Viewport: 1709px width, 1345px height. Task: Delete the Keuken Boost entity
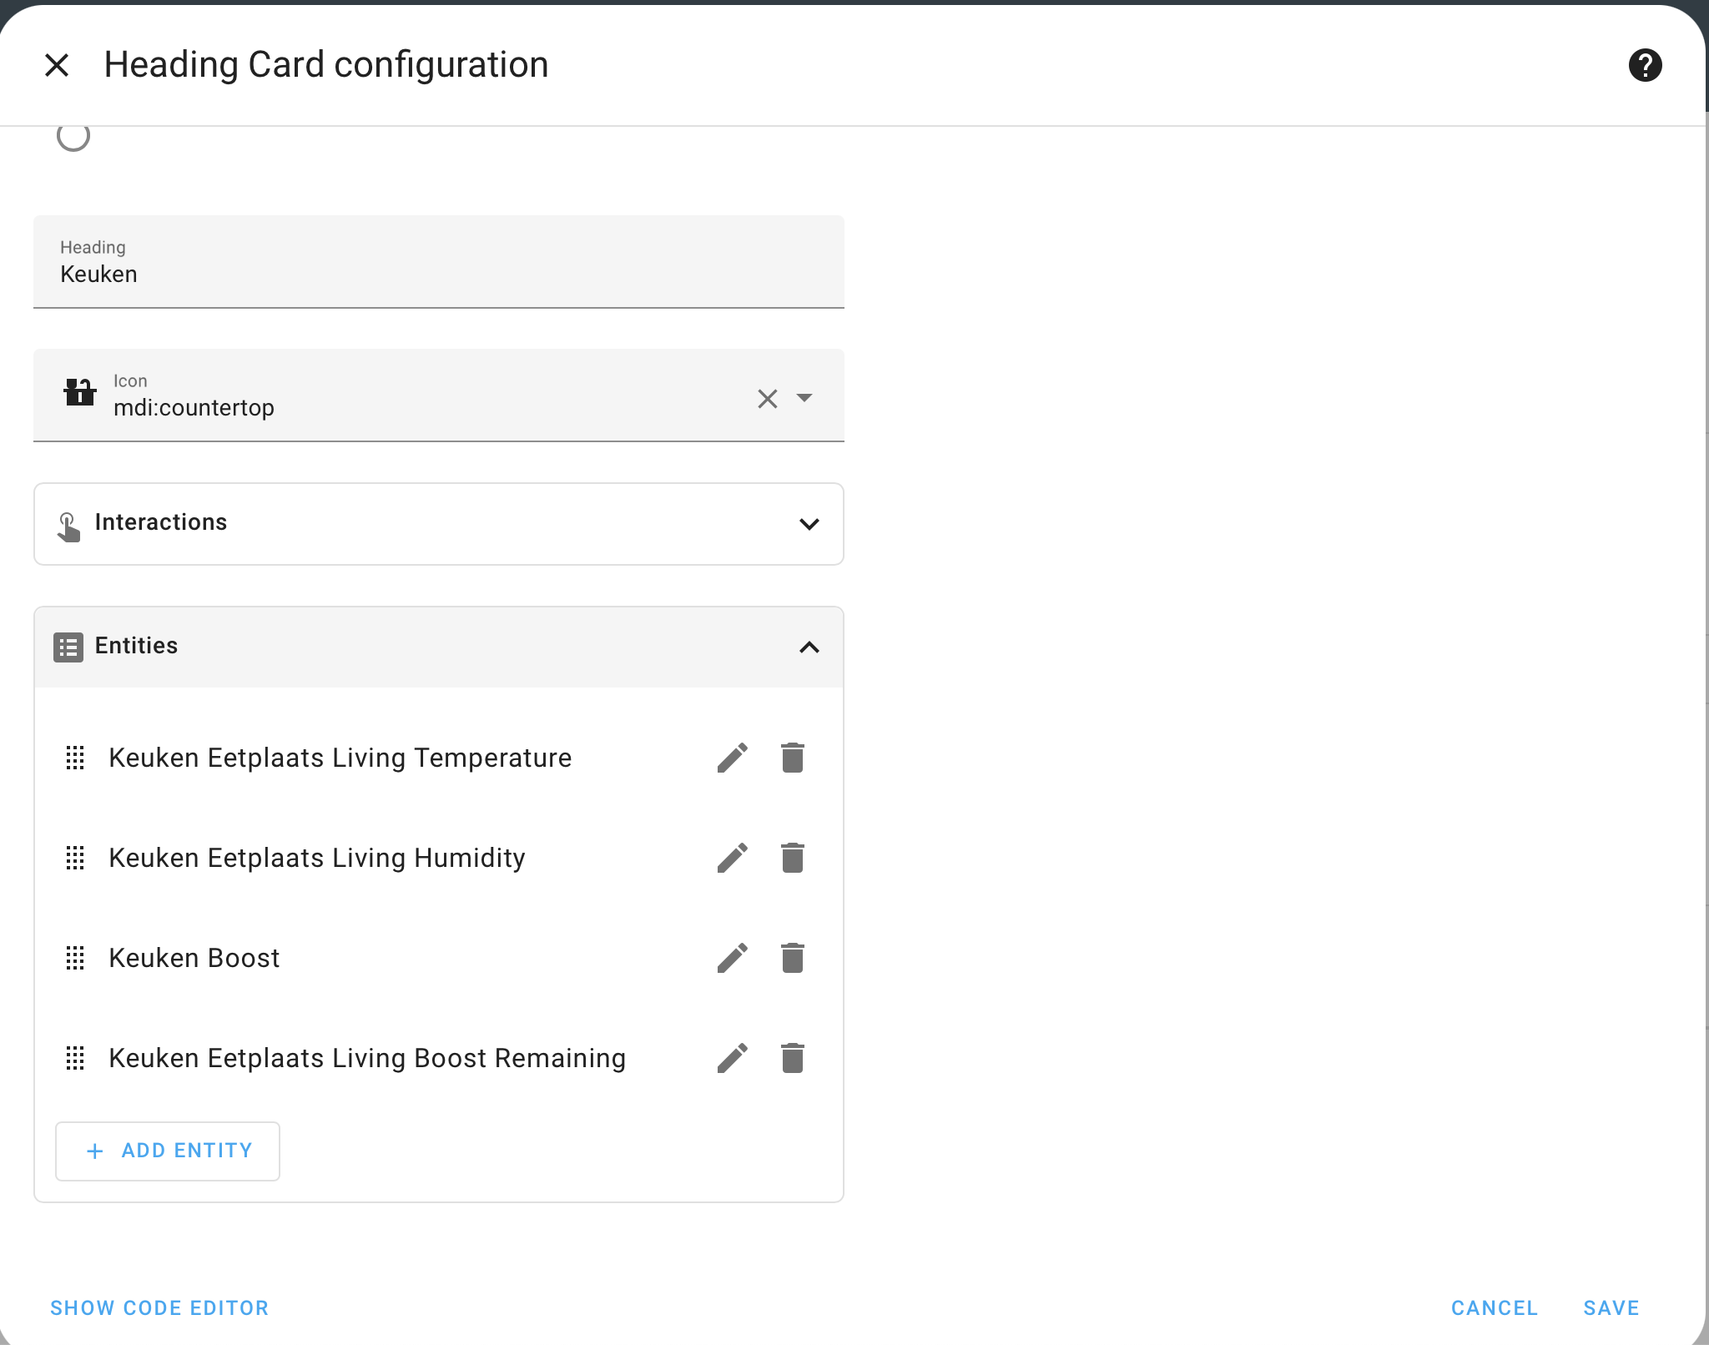tap(792, 958)
